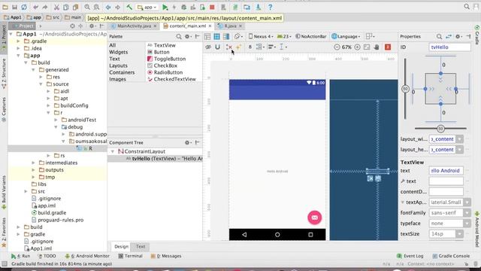Click the Debug app bug icon
Viewport: 481px width, 271px height.
(183, 7)
